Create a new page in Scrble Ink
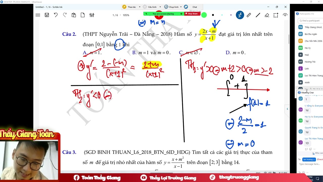The image size is (323, 182). tap(83, 15)
